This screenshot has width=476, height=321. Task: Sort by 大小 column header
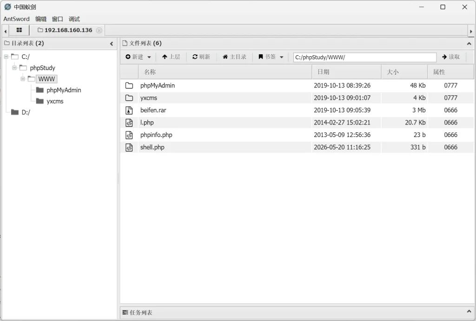click(404, 72)
